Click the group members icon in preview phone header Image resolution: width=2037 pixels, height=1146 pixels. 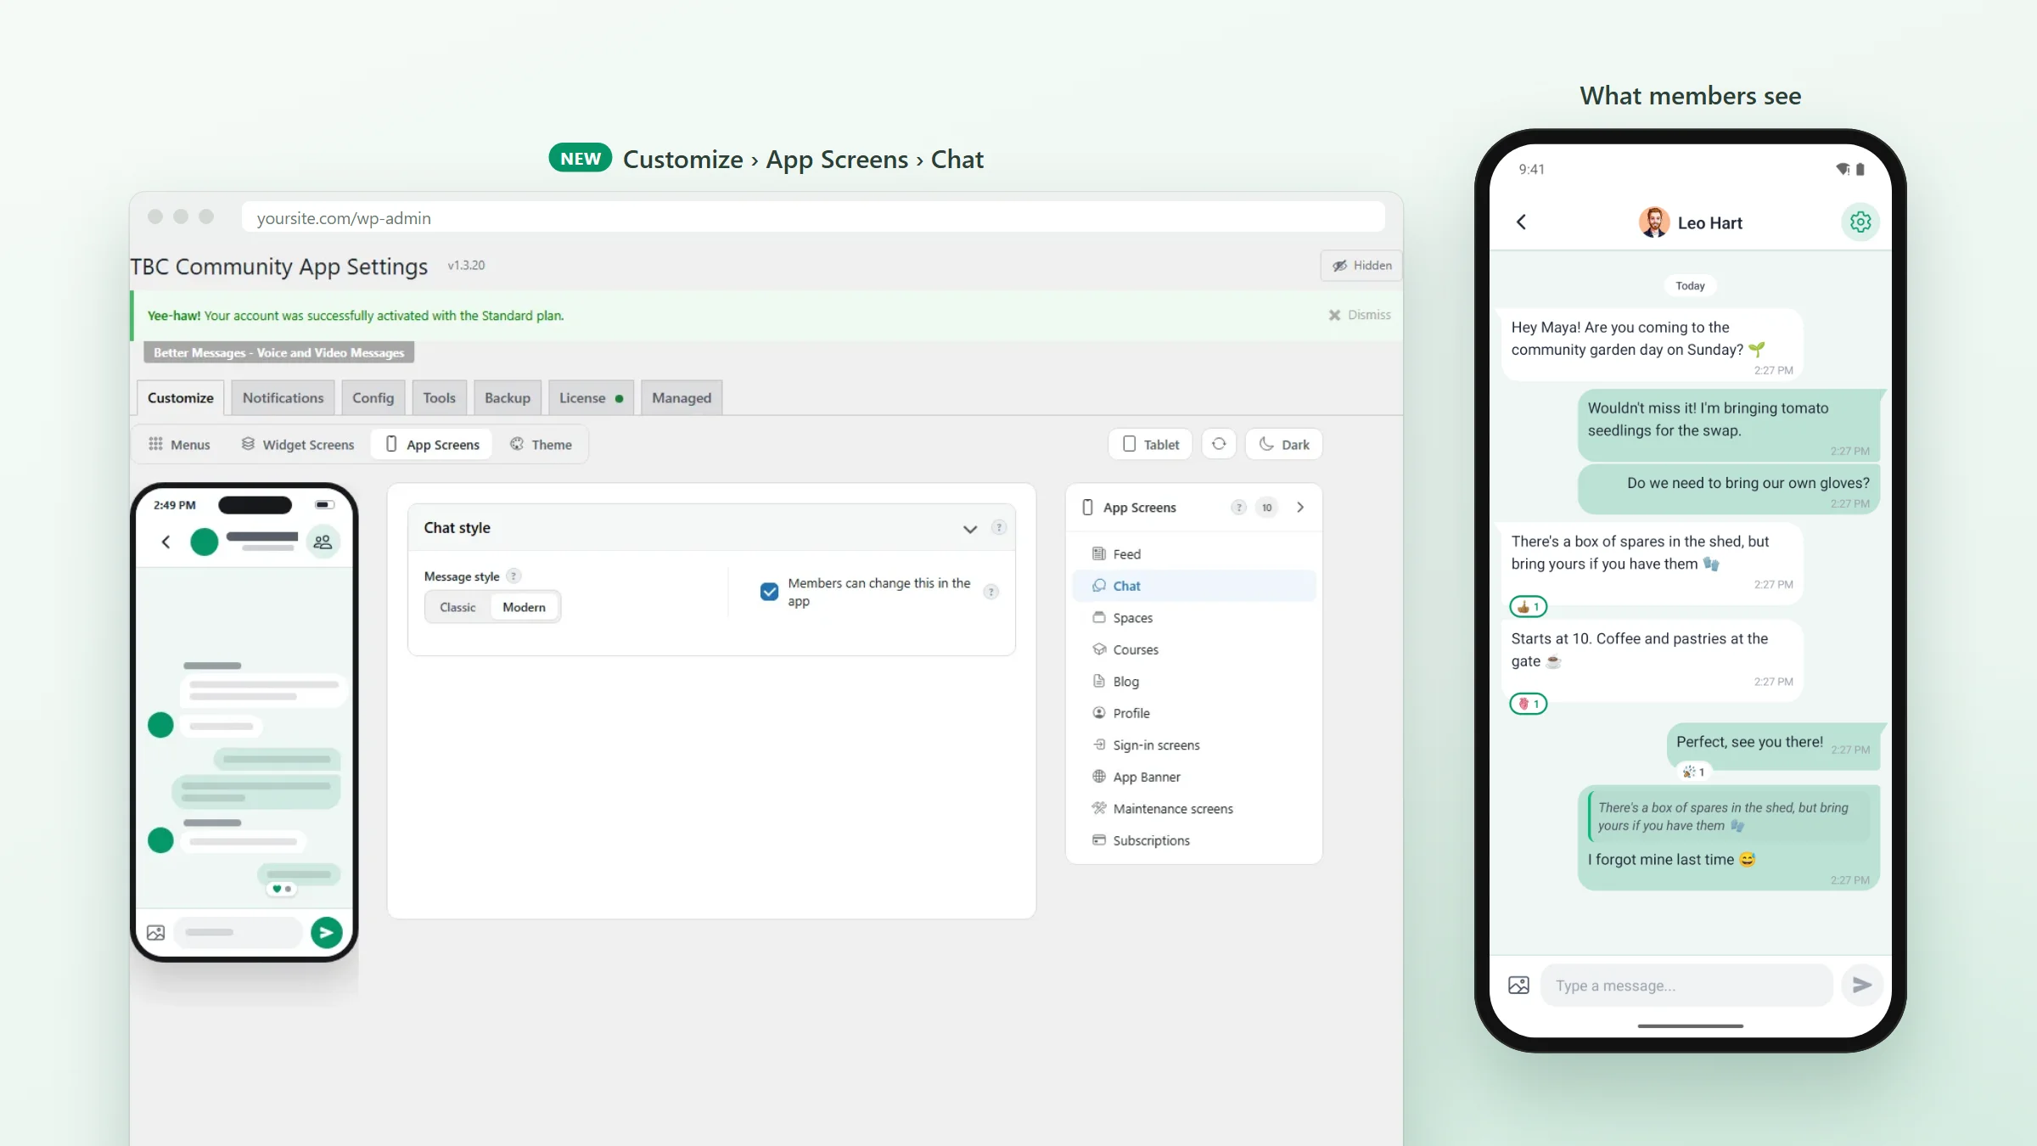tap(323, 542)
